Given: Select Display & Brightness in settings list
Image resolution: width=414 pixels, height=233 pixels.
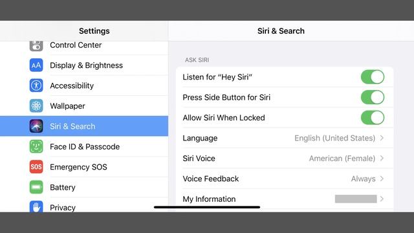Looking at the screenshot, I should coord(84,65).
